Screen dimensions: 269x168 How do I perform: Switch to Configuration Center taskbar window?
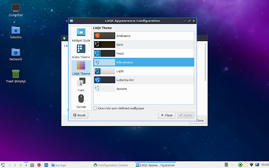coord(111,165)
